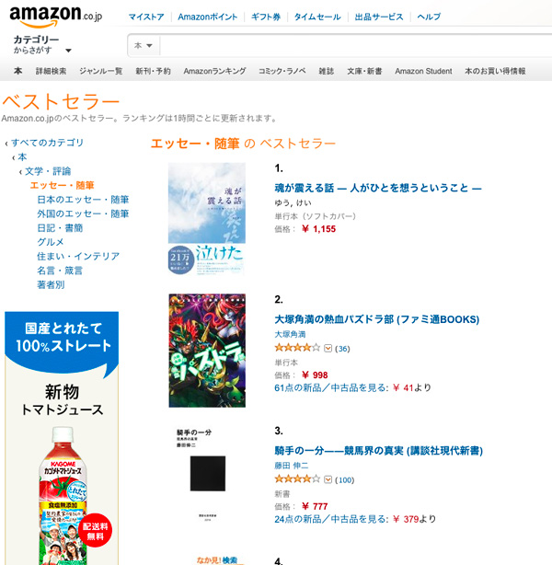The height and width of the screenshot is (565, 552).
Task: Click in the search input field
Action: [356, 46]
